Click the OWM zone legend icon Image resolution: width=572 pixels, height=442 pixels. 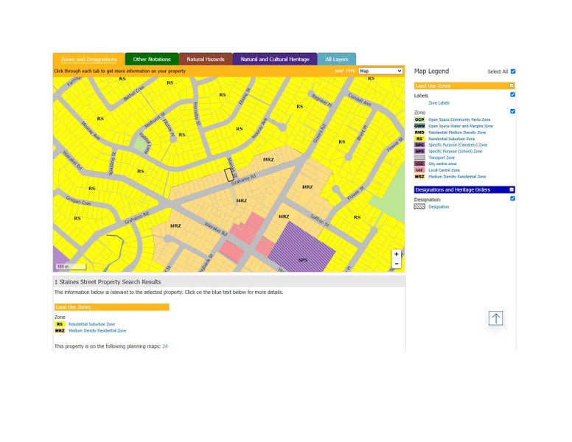coord(419,126)
